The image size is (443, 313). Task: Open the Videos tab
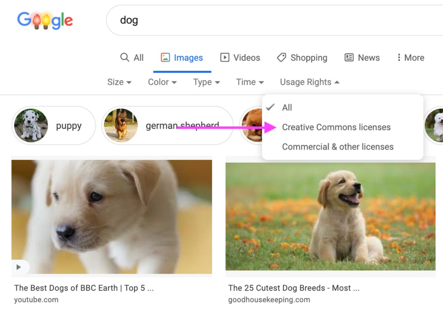pyautogui.click(x=240, y=57)
